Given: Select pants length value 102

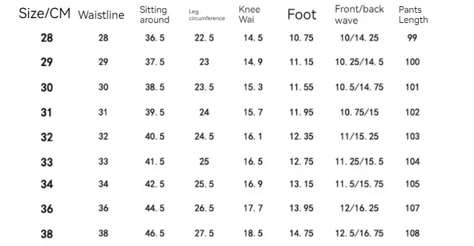Looking at the screenshot, I should [x=412, y=112].
